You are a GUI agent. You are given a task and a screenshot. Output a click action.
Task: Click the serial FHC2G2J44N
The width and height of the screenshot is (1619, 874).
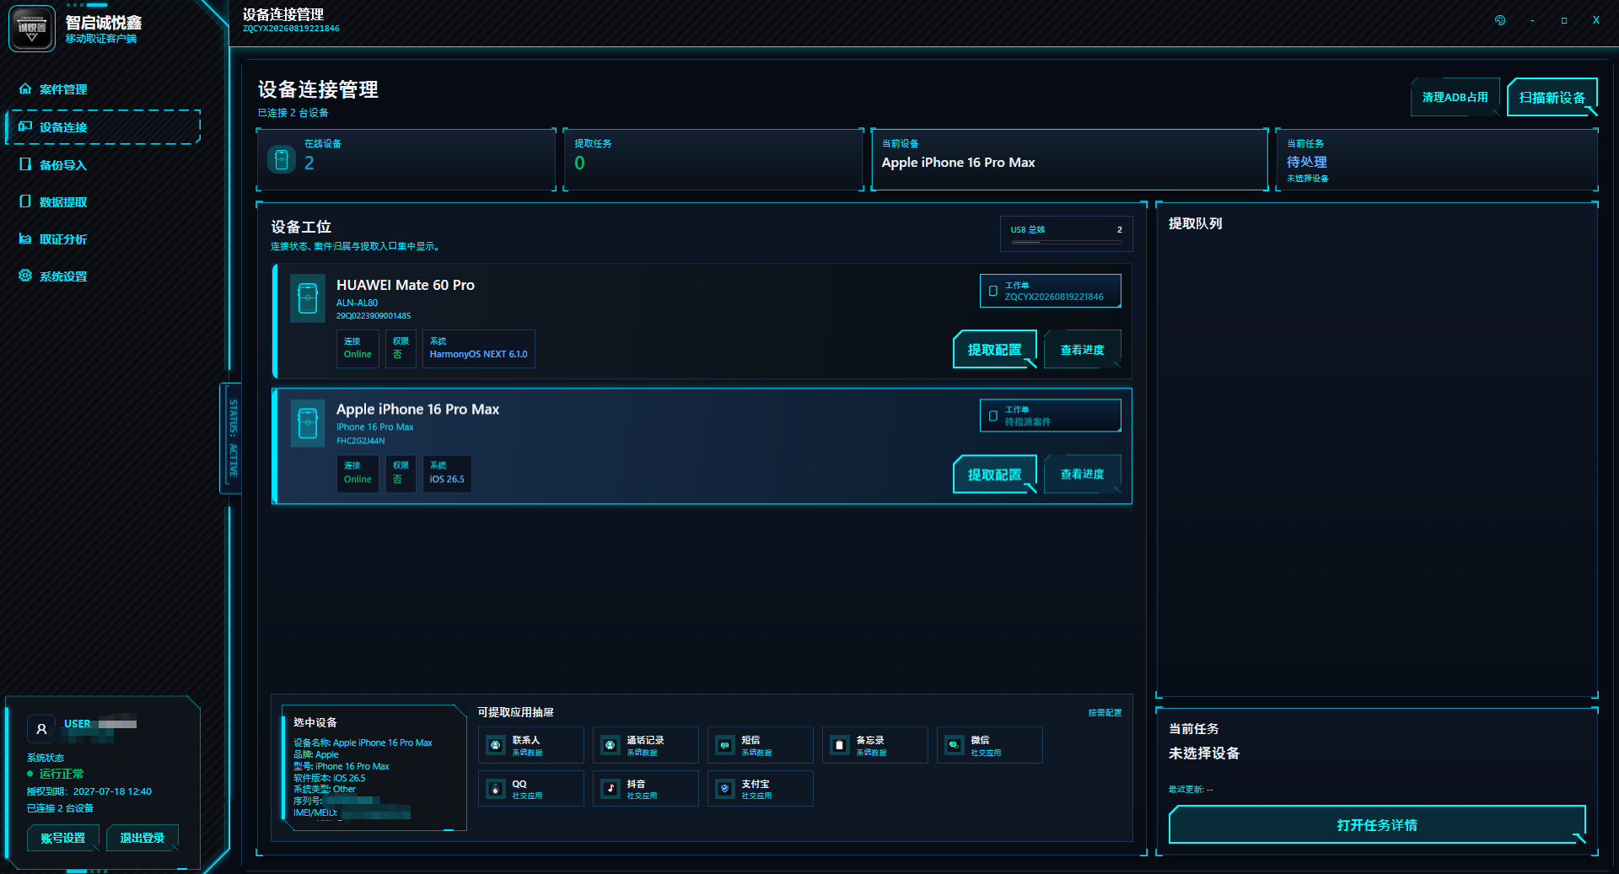tap(361, 441)
